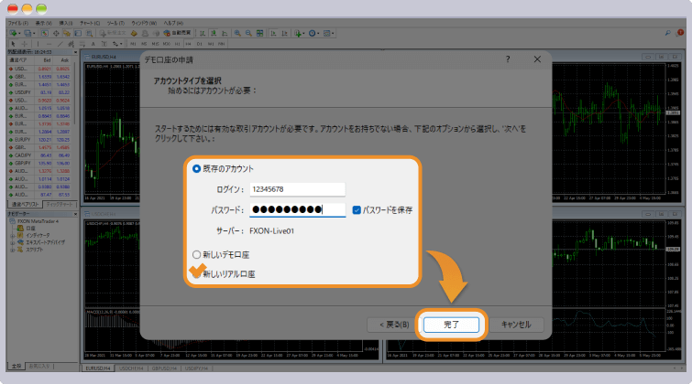Click the キャンセル button
The height and width of the screenshot is (384, 692).
(516, 325)
